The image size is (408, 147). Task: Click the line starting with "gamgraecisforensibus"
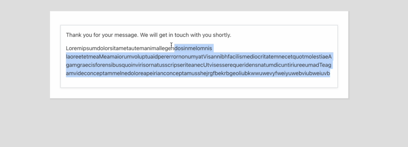click(x=198, y=65)
